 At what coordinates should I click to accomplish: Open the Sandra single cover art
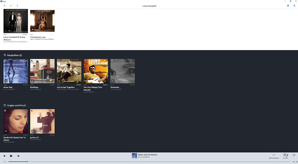(x=16, y=121)
